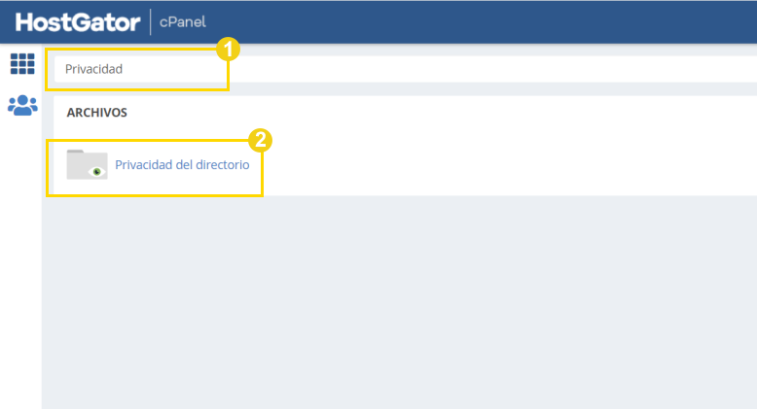Click the yellow step 2 badge
This screenshot has width=757, height=409.
(260, 140)
